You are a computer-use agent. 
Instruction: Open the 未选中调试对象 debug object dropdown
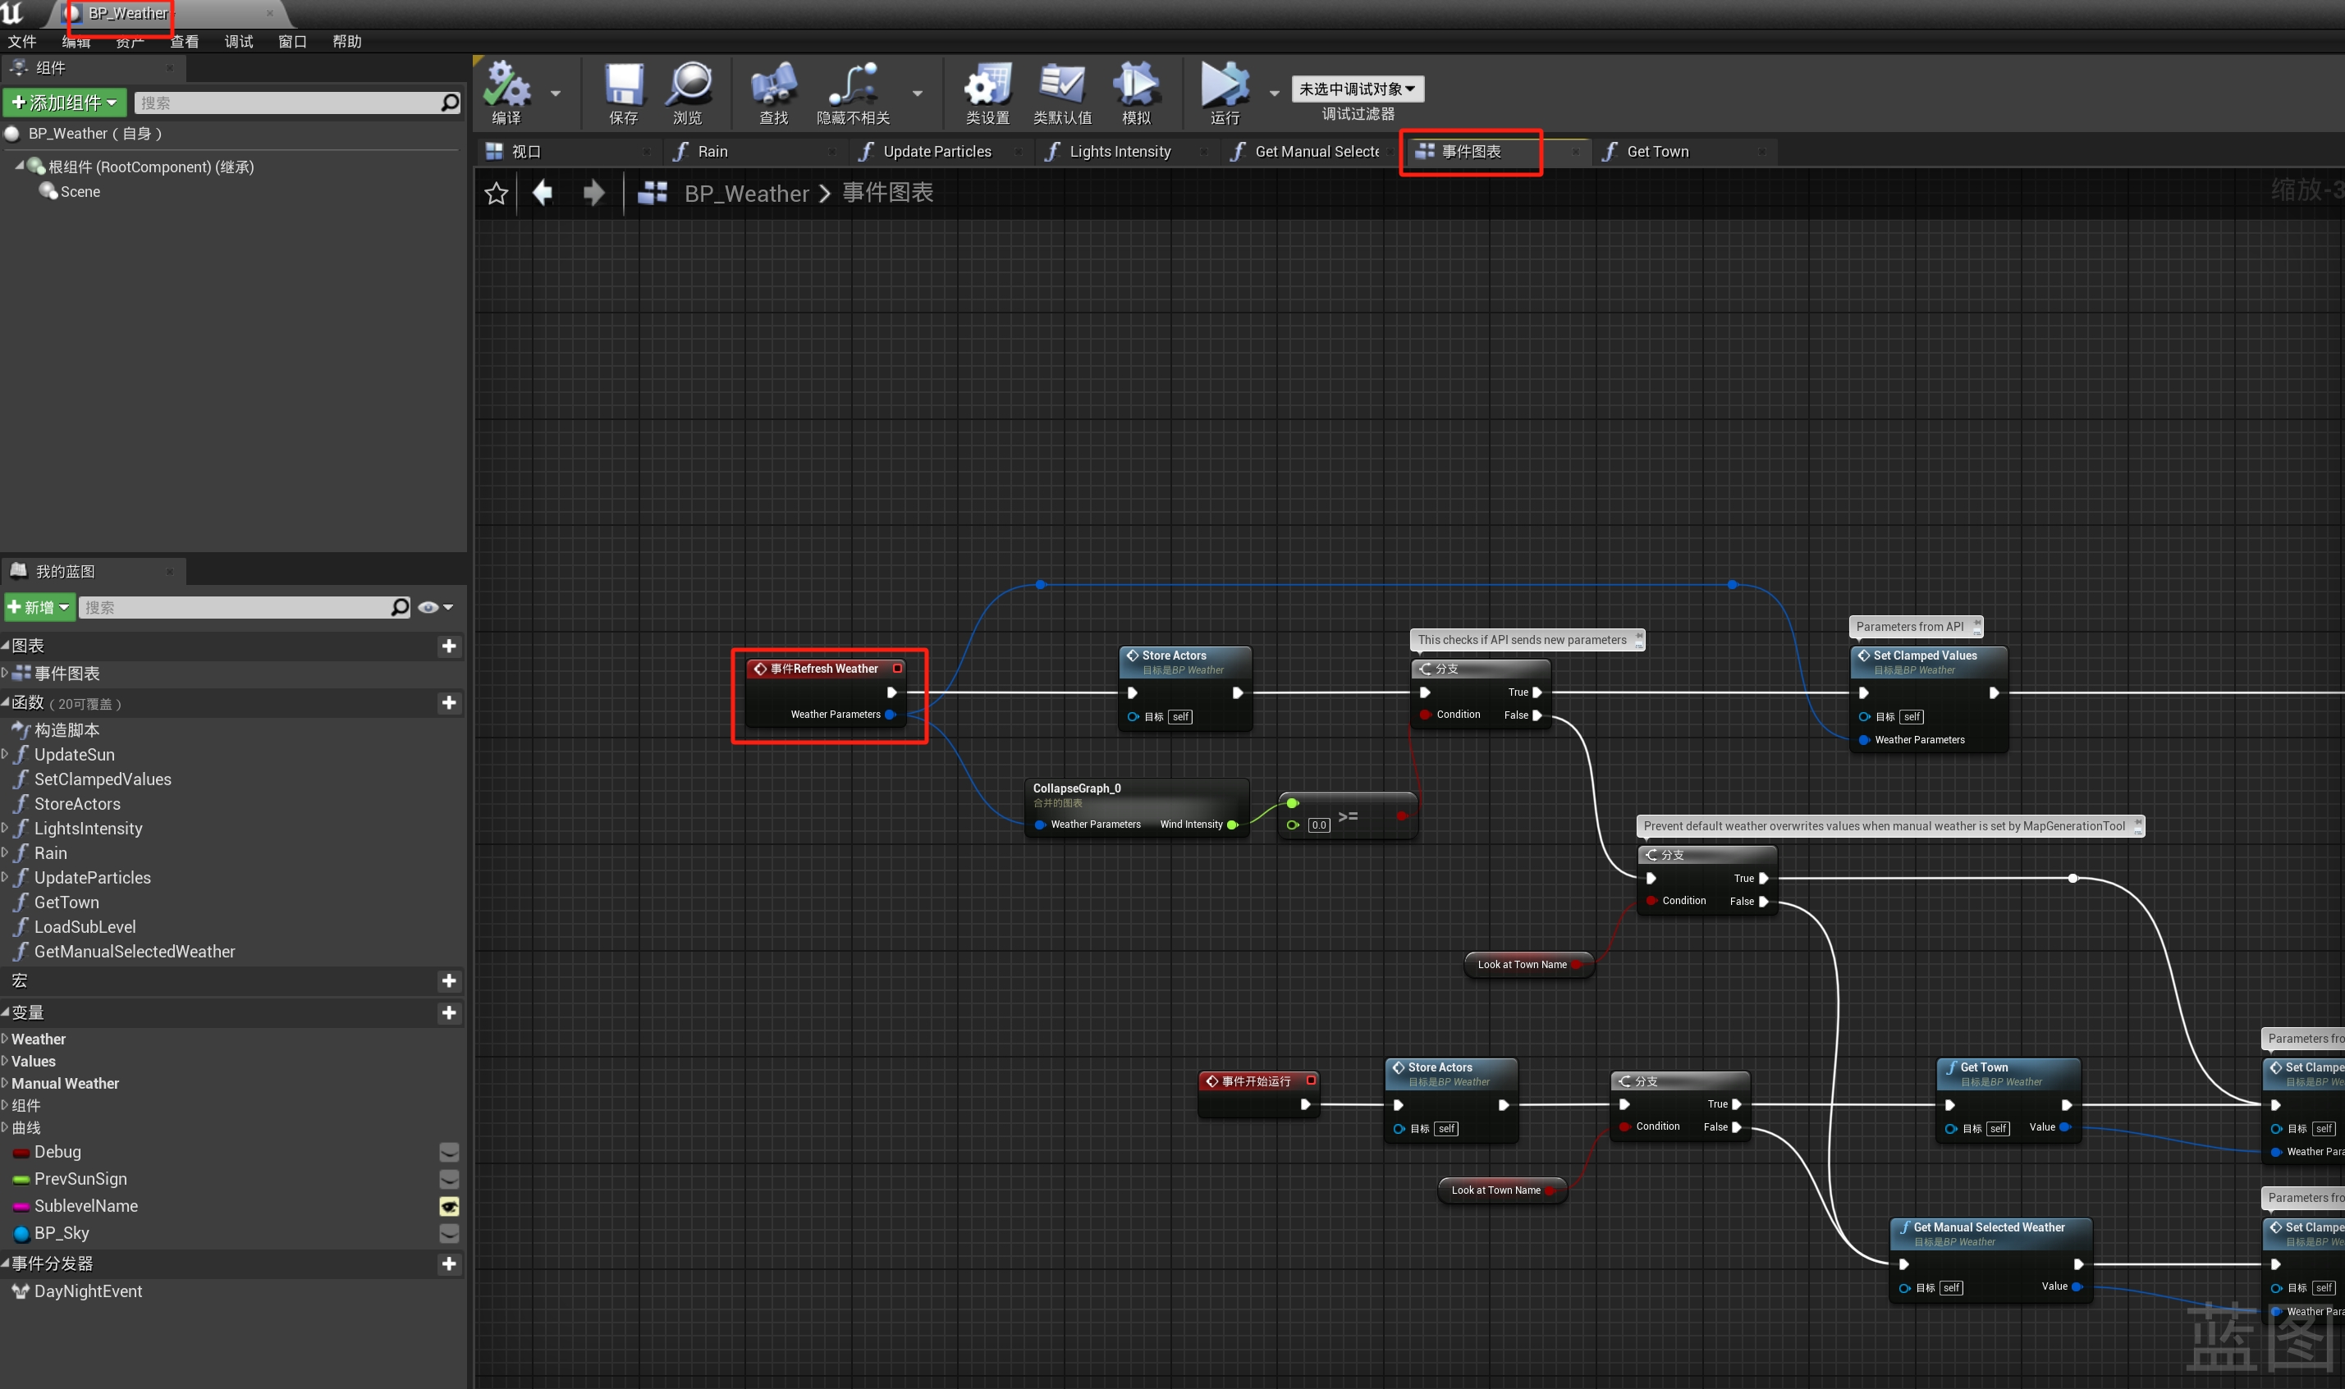click(x=1357, y=89)
